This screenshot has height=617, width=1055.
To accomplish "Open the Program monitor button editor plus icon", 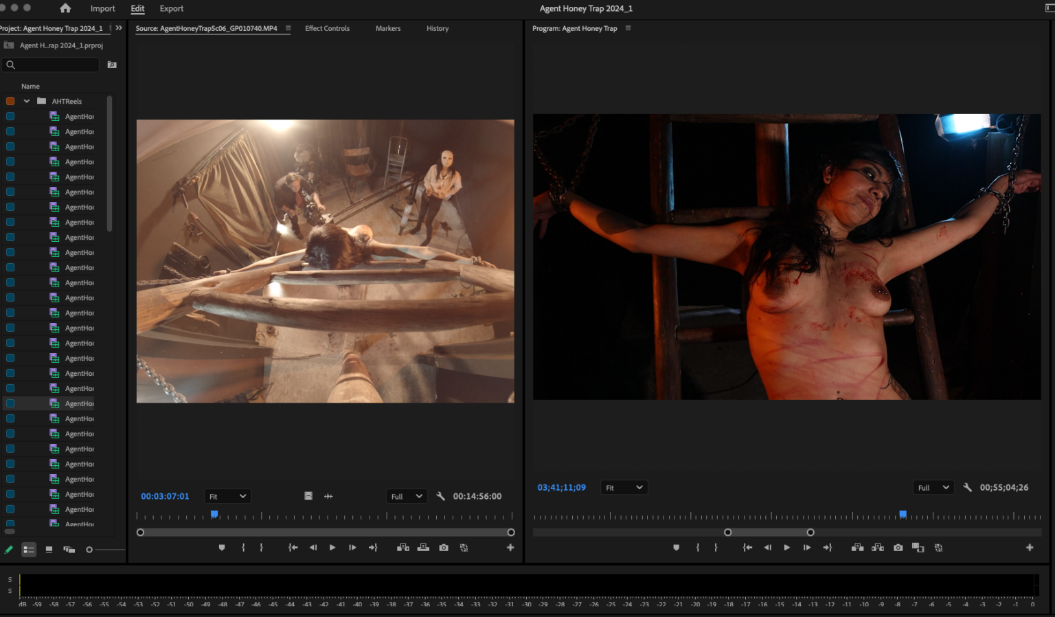I will [1029, 548].
